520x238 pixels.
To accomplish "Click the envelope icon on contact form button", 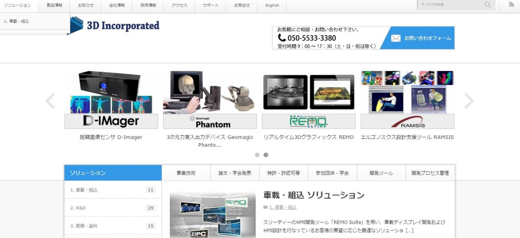I will coord(396,38).
